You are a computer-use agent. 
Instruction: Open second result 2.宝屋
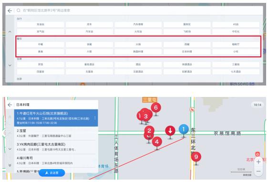(56, 133)
